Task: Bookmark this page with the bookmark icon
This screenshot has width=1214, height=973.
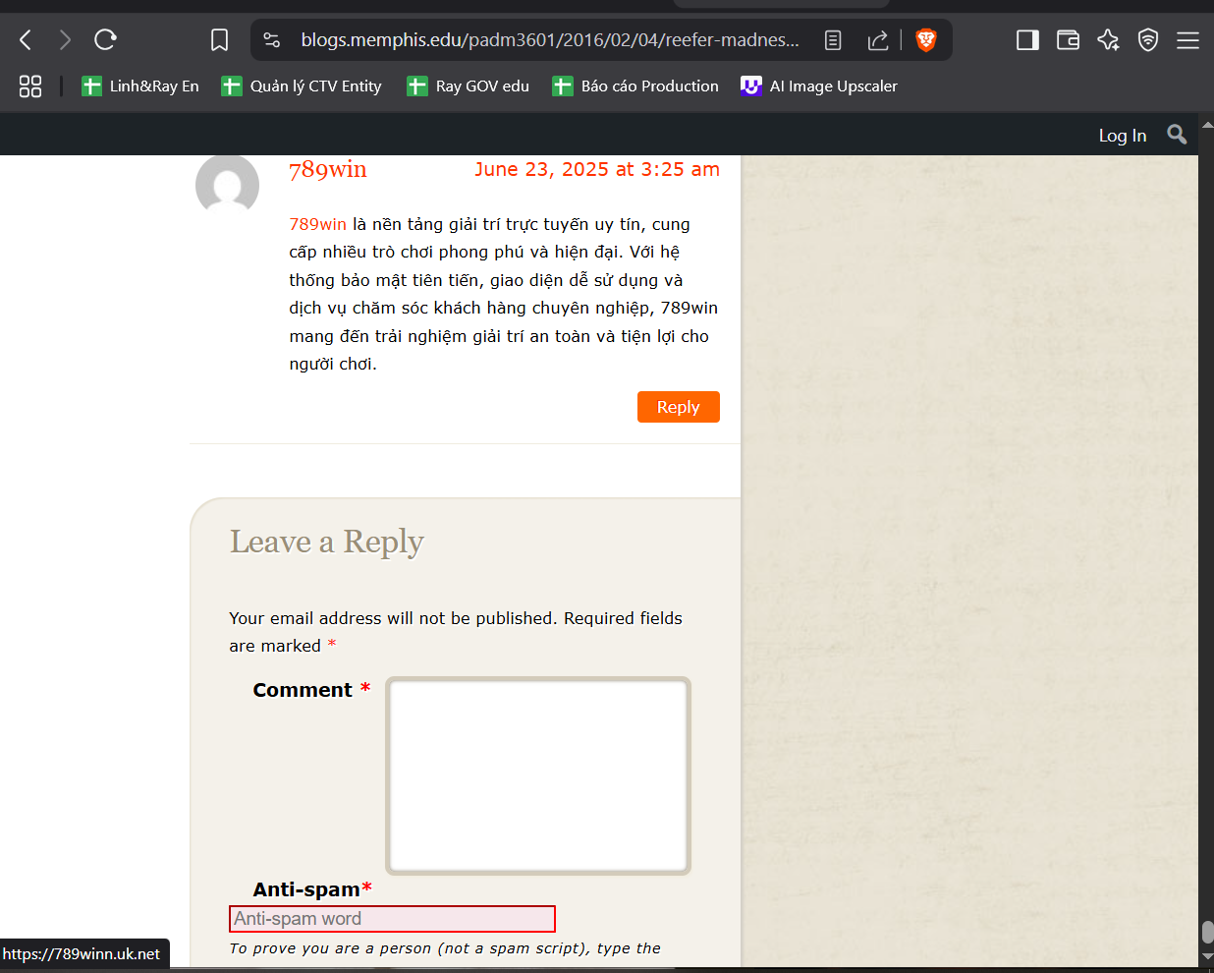Action: pyautogui.click(x=219, y=40)
